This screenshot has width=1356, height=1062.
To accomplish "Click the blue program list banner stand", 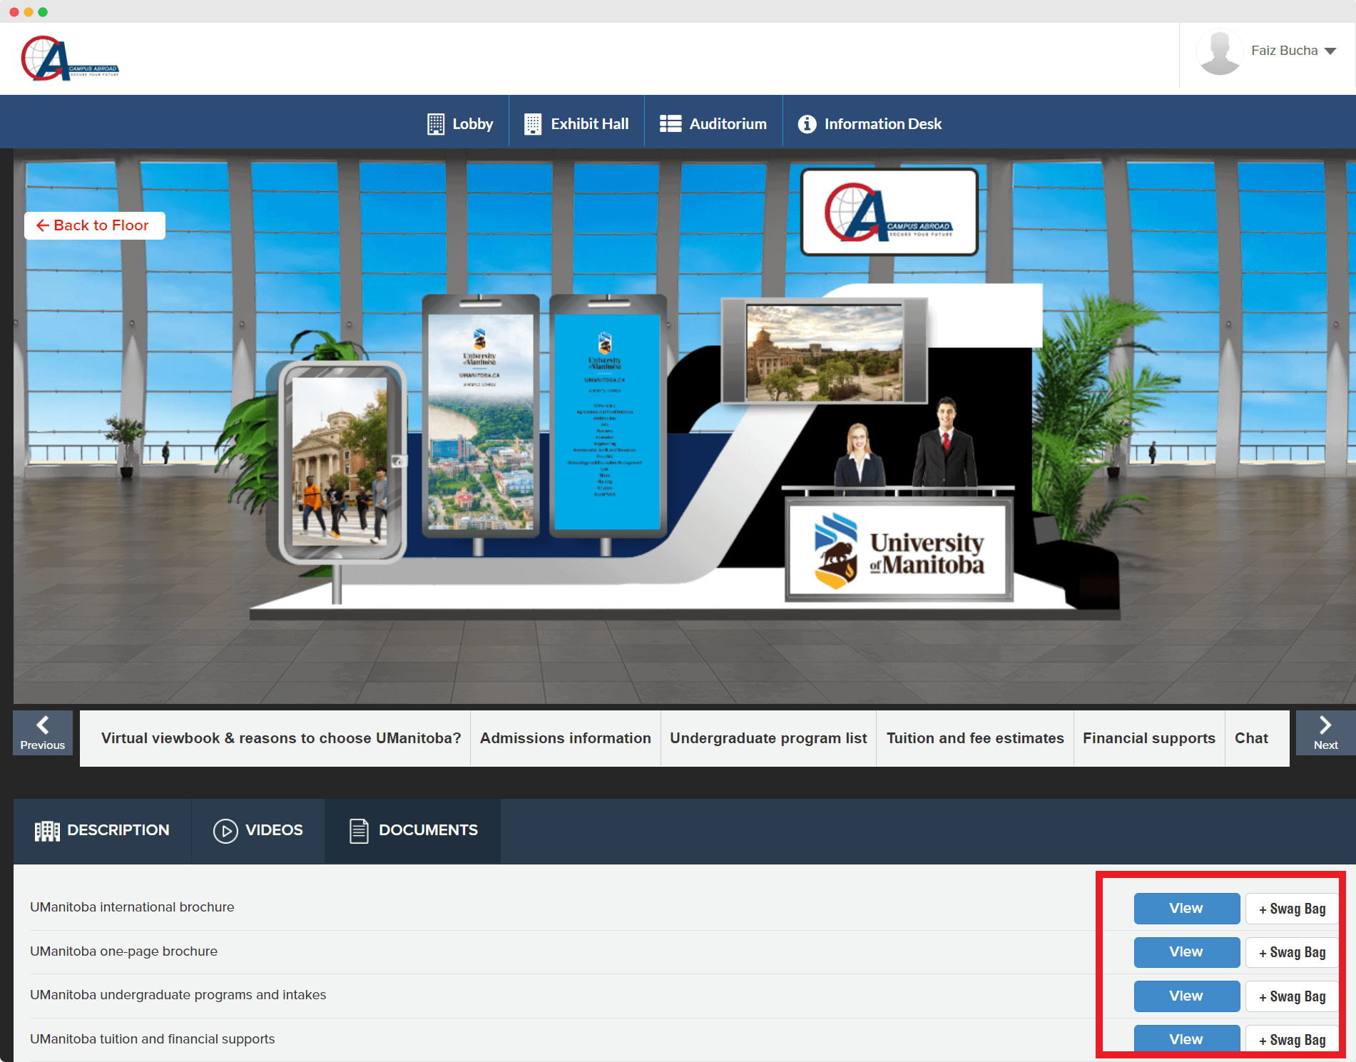I will point(607,415).
